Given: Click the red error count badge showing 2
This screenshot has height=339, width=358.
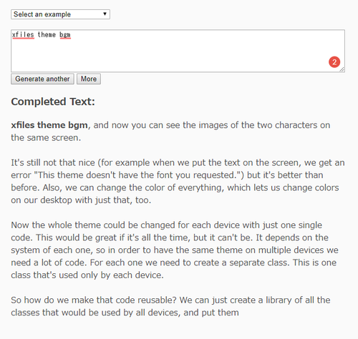Looking at the screenshot, I should tap(334, 62).
